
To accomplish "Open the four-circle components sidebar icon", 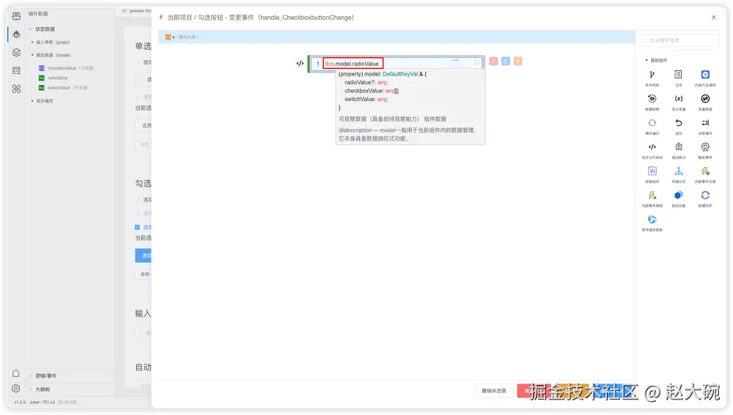I will point(16,89).
